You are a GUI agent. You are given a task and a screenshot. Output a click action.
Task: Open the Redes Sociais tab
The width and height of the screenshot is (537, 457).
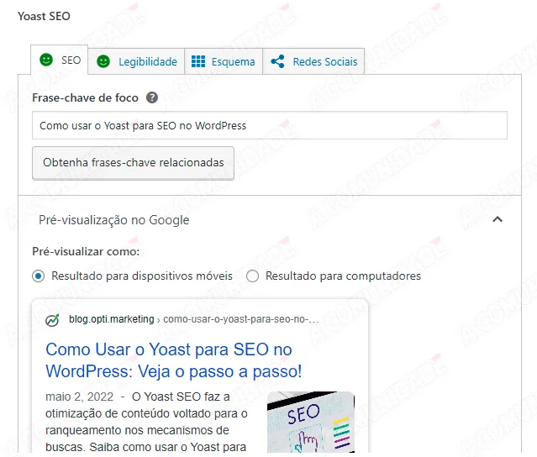313,61
